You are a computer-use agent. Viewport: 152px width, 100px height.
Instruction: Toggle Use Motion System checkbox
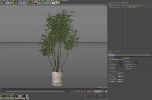(118, 71)
